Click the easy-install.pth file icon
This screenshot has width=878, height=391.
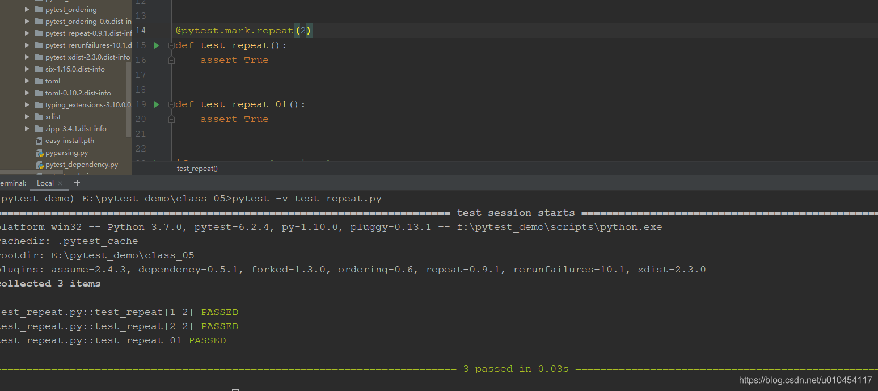[39, 141]
